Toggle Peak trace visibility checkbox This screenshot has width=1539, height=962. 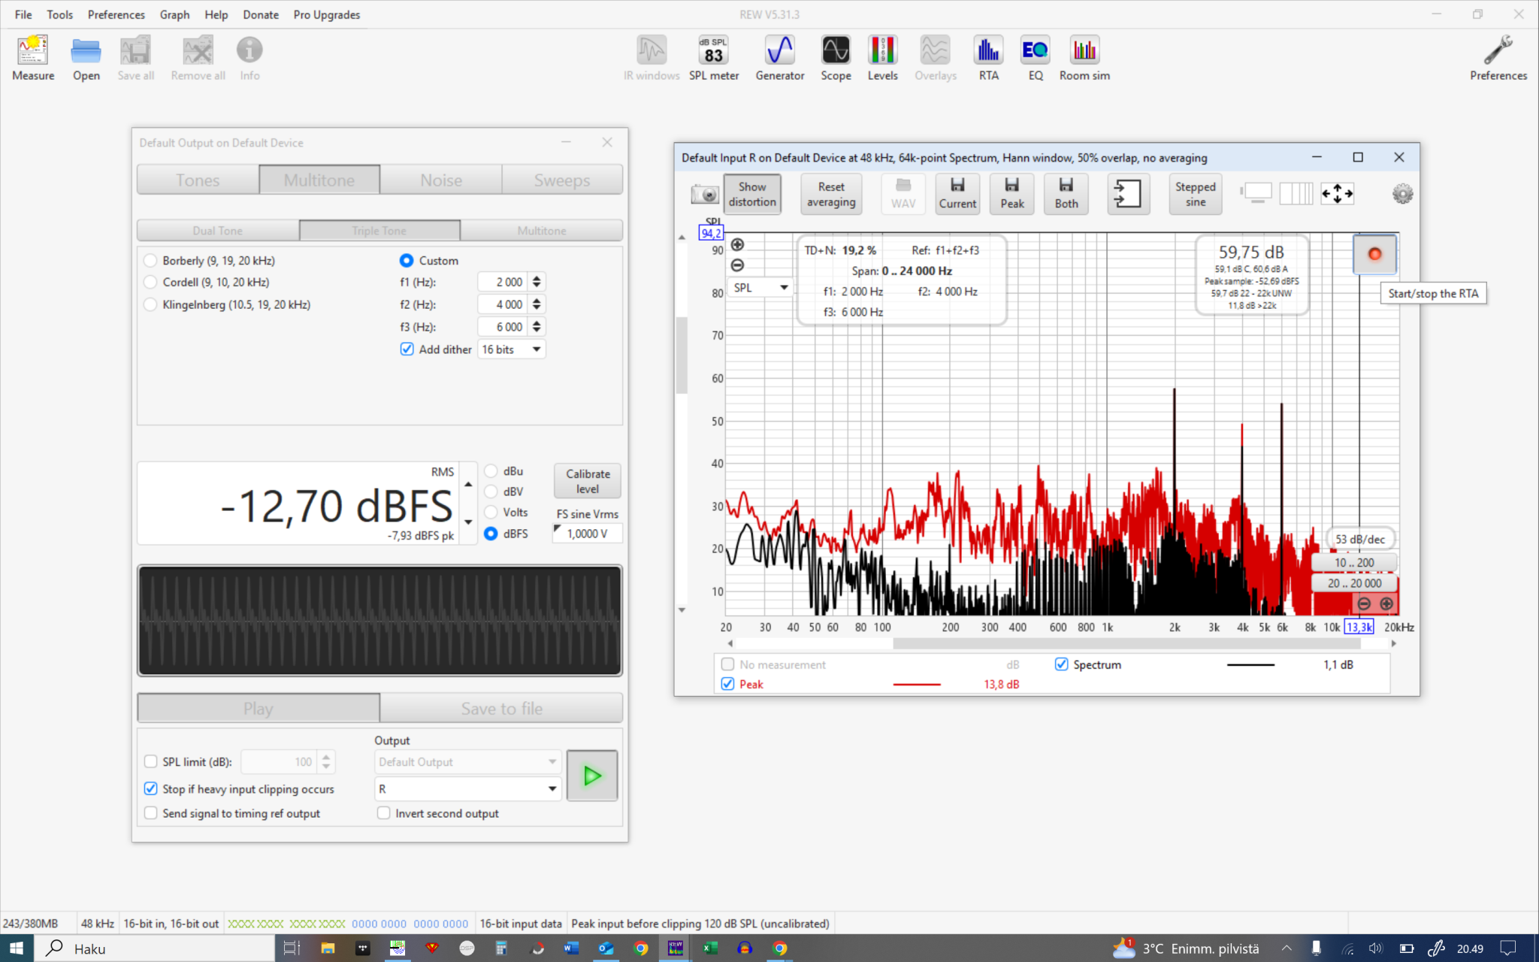pos(727,684)
